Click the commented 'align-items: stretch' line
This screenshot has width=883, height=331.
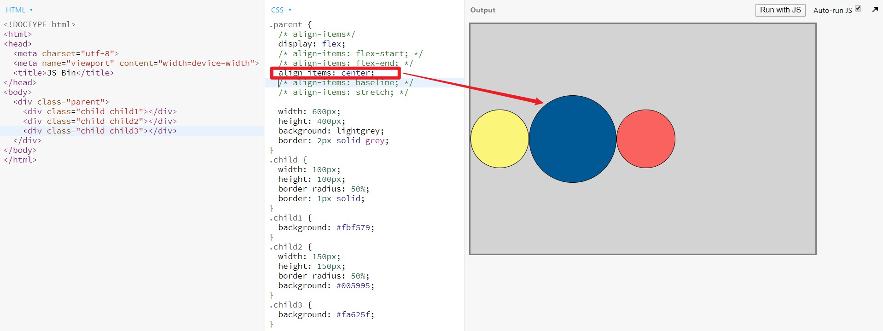(x=343, y=92)
